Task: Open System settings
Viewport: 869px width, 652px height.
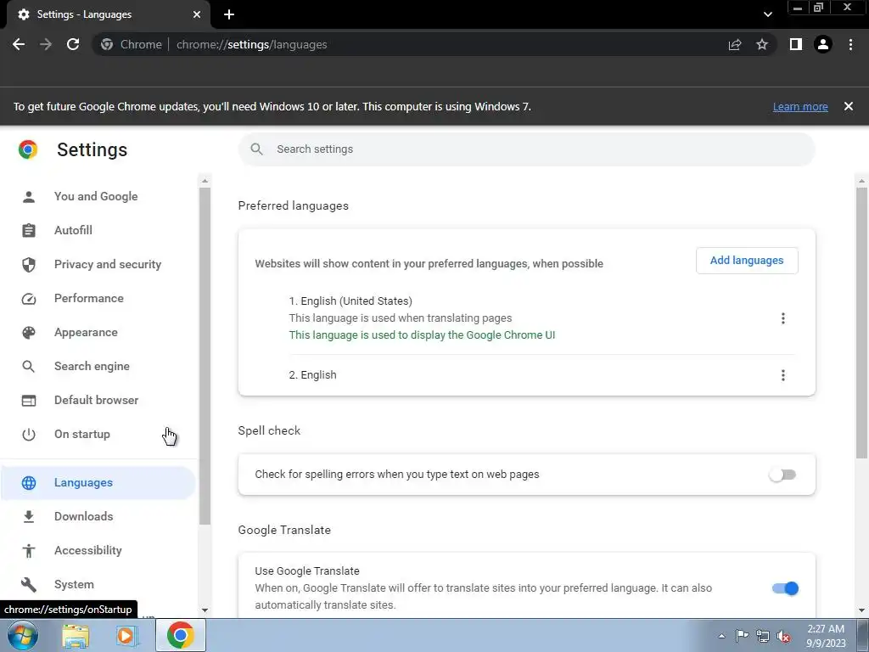Action: click(98, 584)
